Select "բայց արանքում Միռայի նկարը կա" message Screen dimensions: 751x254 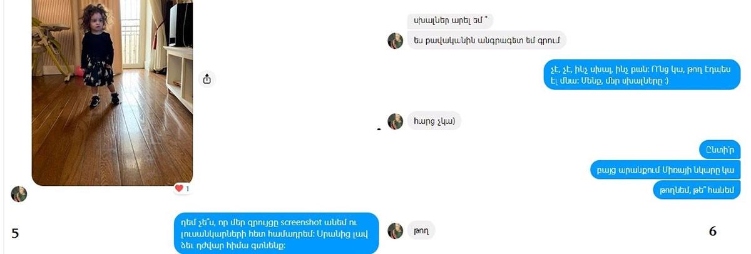(x=666, y=170)
